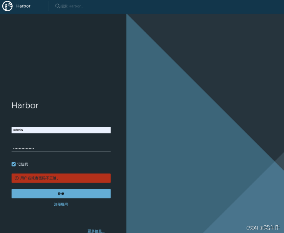Click the 登录 login button
The width and height of the screenshot is (284, 233).
(x=61, y=194)
